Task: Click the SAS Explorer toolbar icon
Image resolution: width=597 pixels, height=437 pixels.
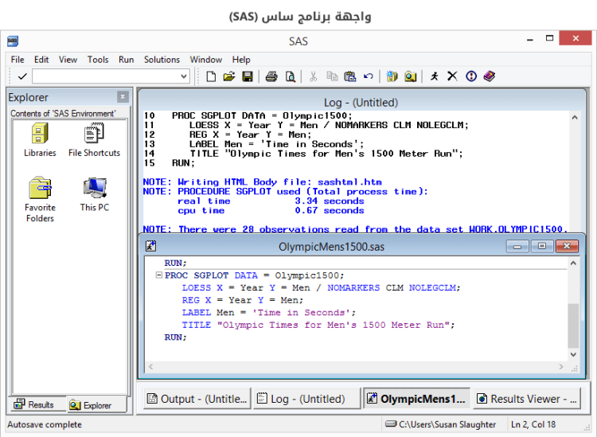Action: (411, 76)
